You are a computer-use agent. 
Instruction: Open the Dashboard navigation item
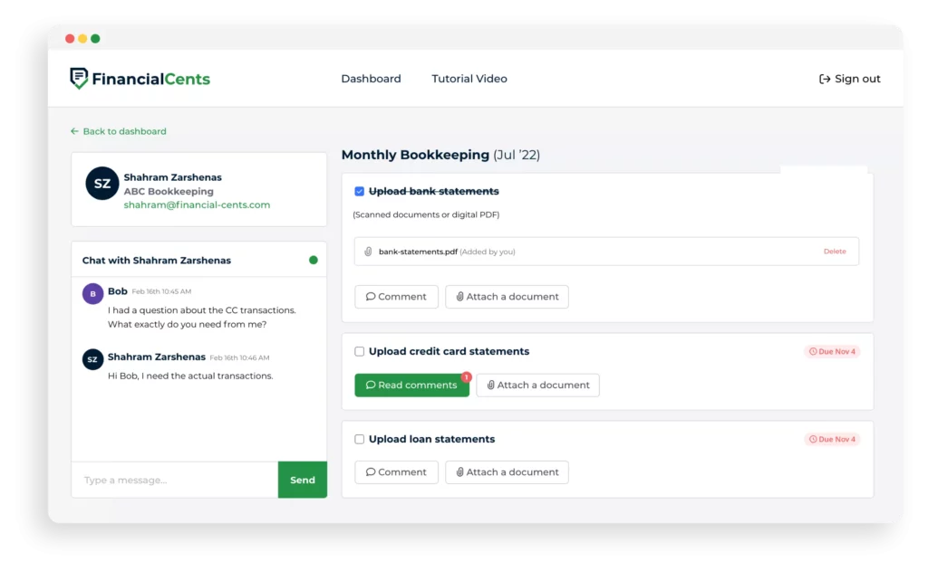click(x=371, y=79)
